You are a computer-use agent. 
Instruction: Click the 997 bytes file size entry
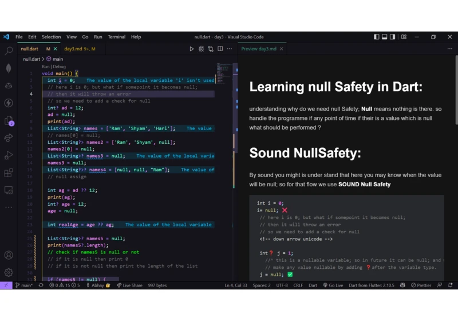[157, 285]
